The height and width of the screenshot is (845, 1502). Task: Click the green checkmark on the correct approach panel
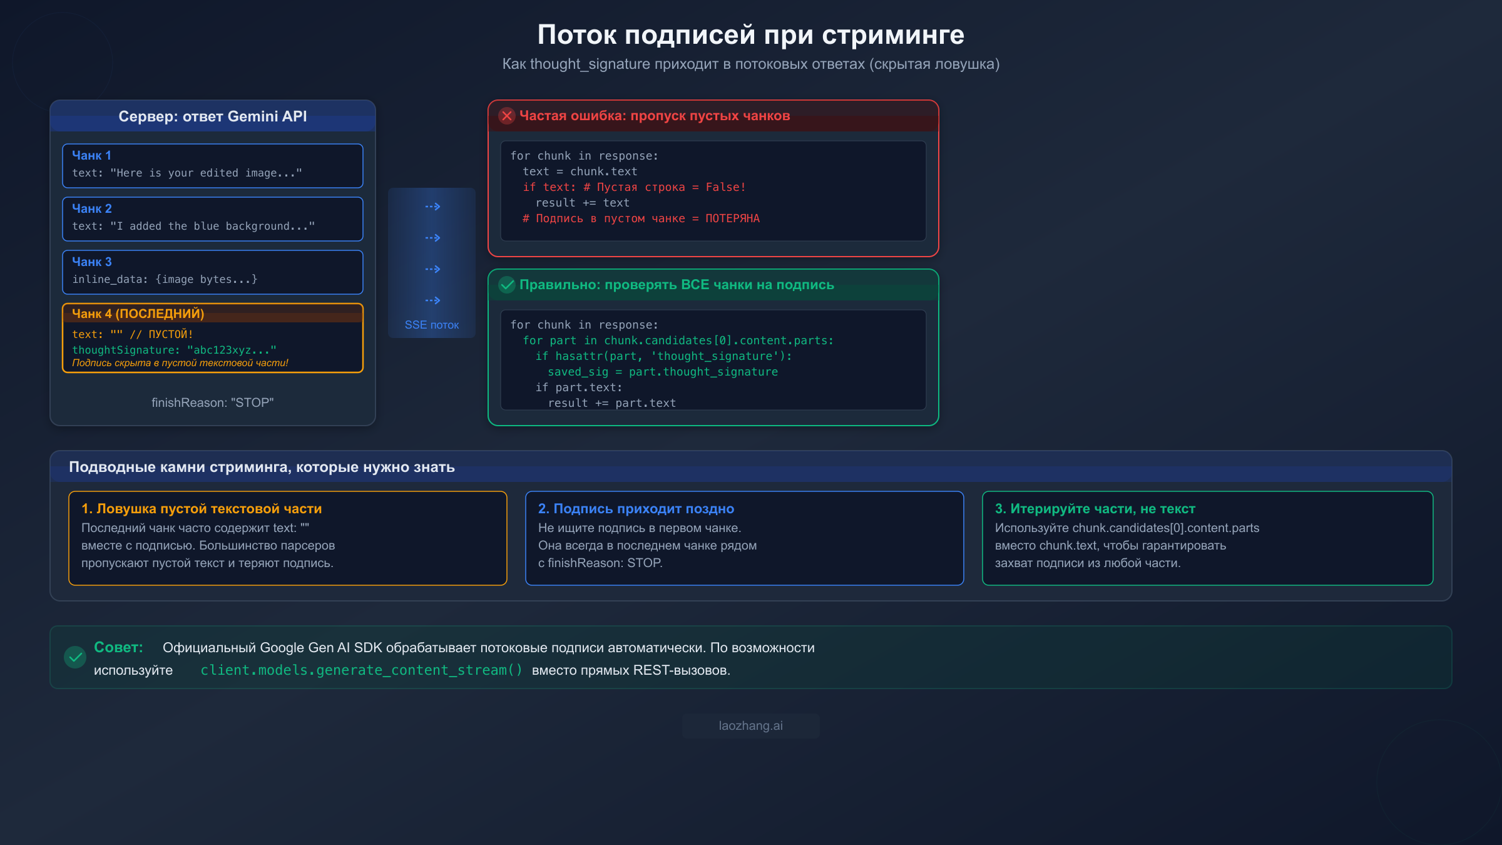point(507,285)
